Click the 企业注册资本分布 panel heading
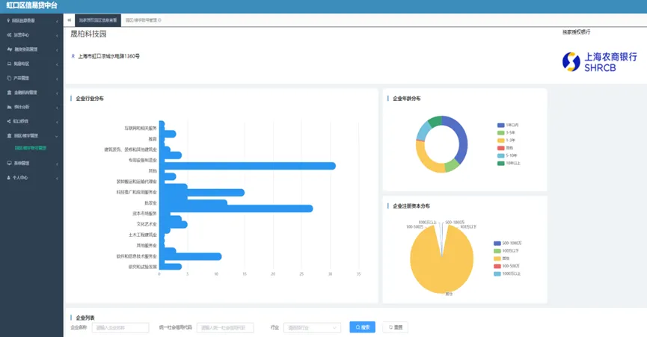 tap(411, 206)
